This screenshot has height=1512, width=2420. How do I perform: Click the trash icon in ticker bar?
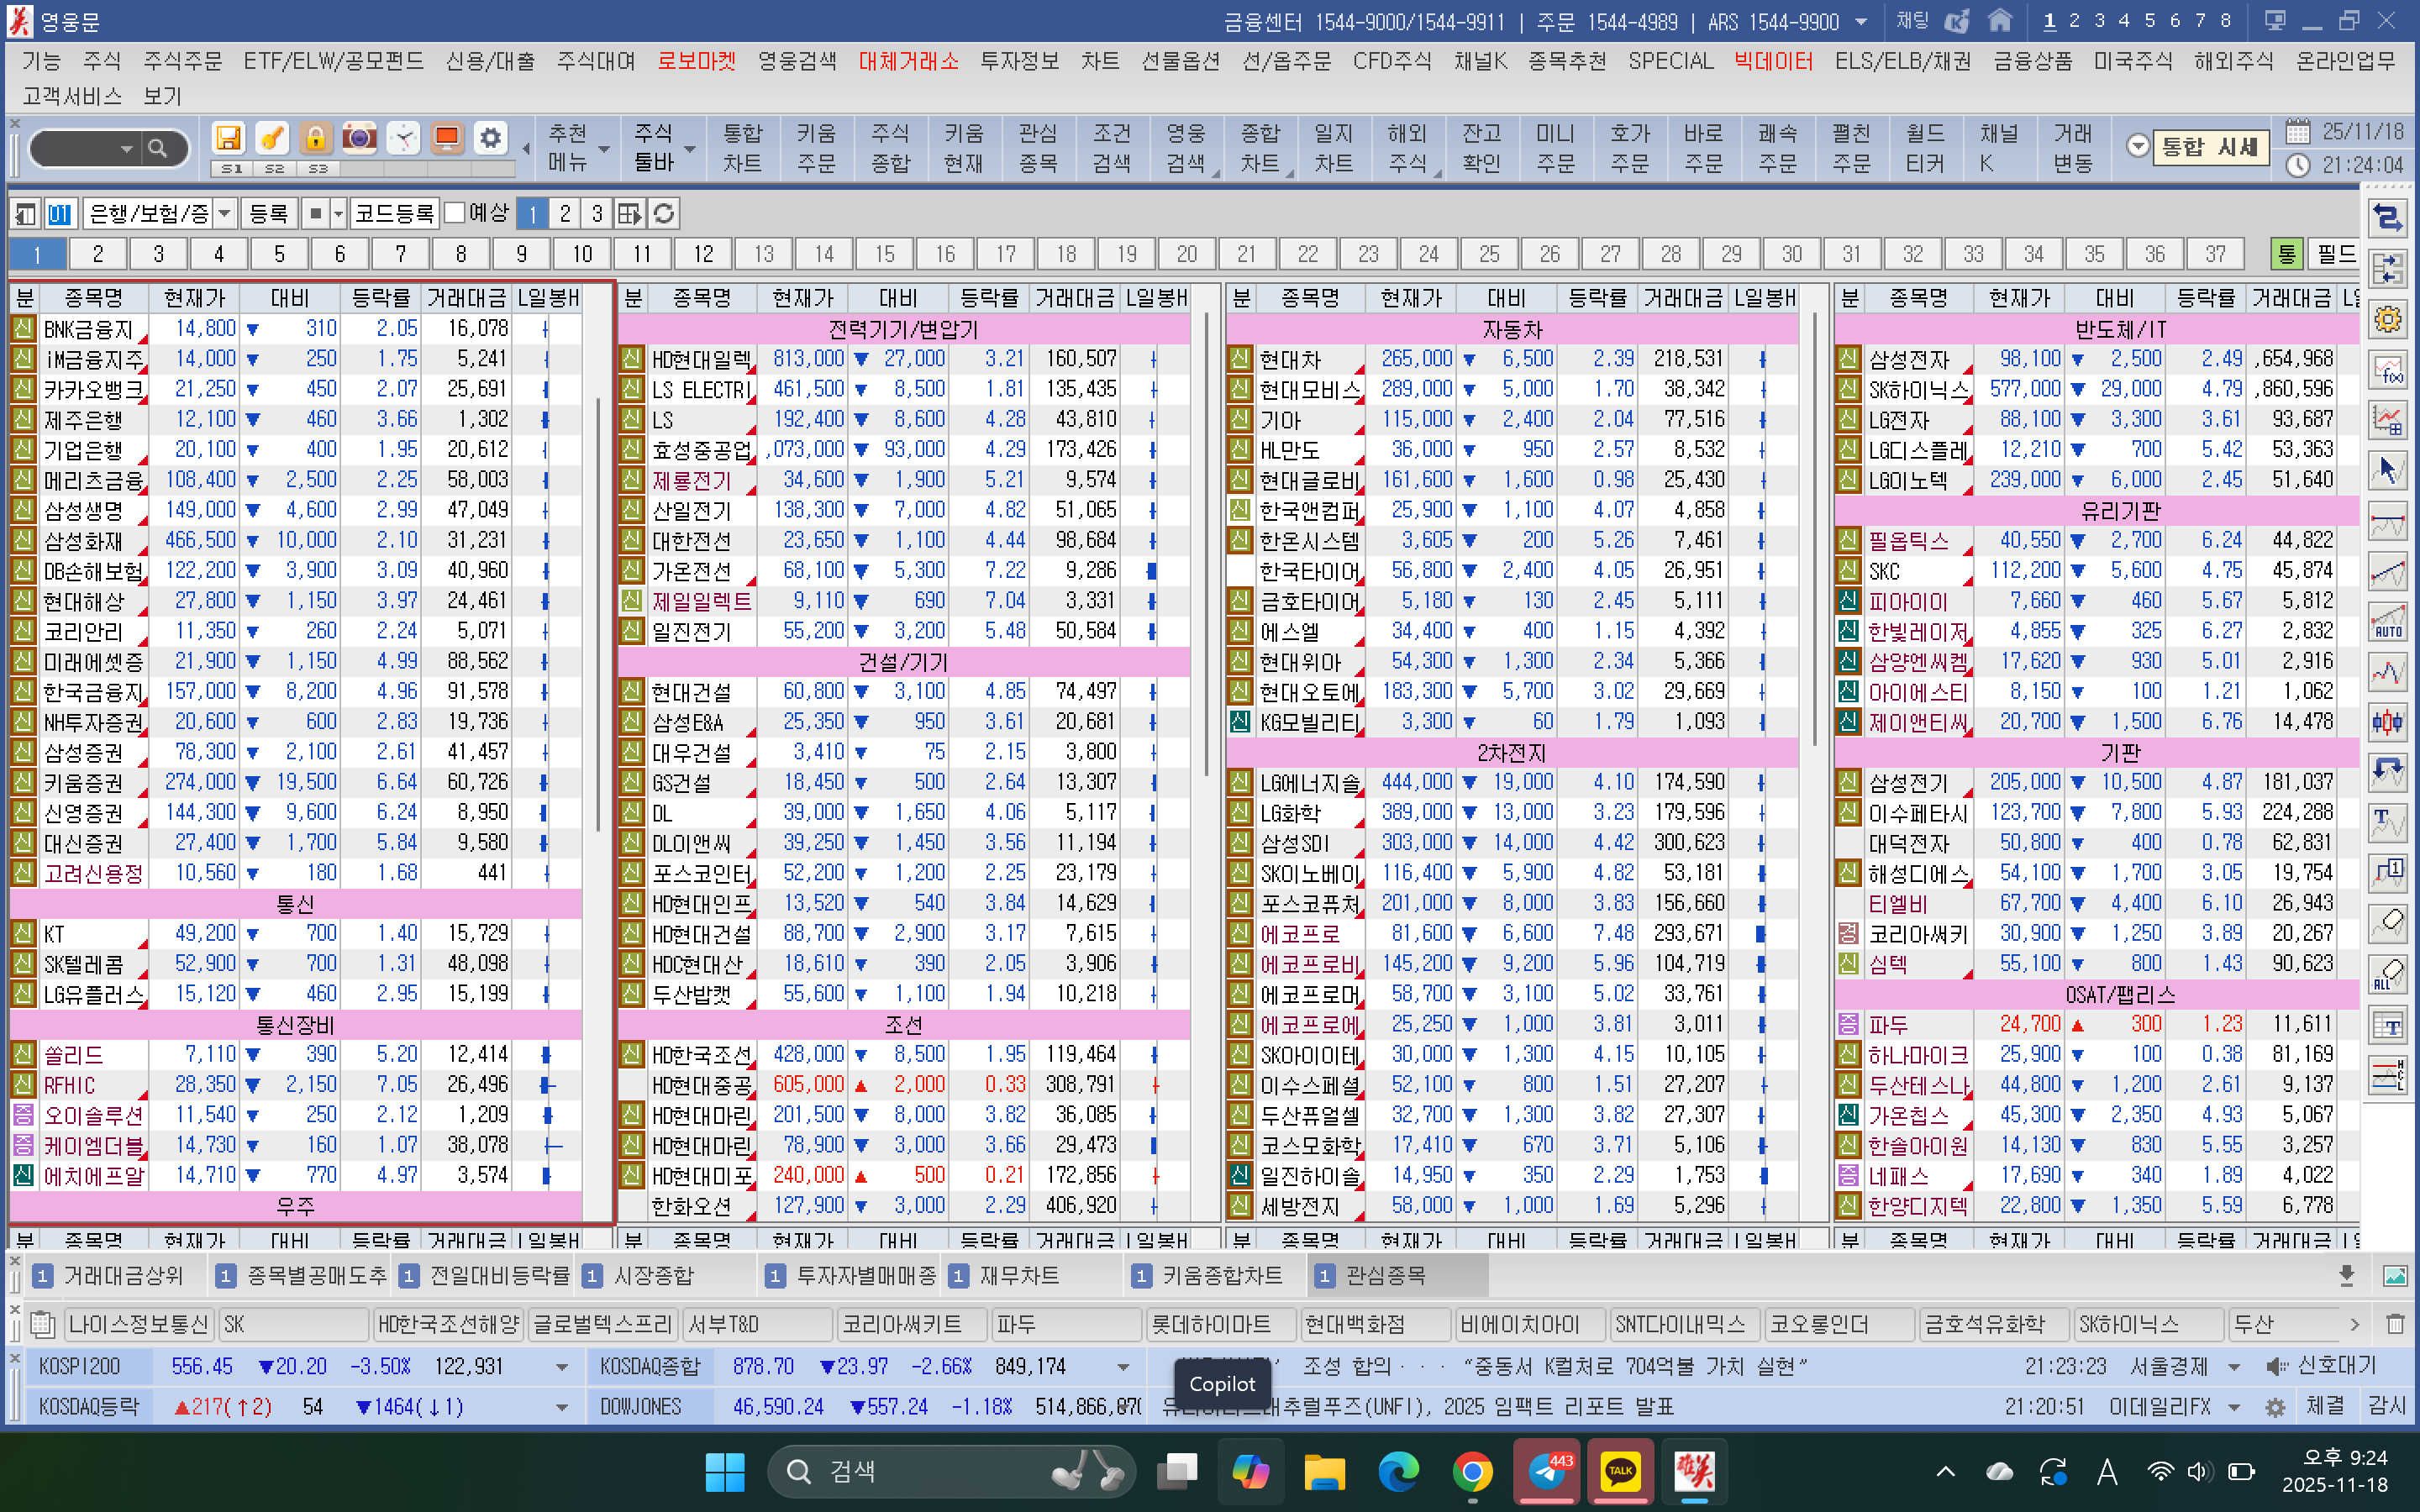coord(2395,1324)
